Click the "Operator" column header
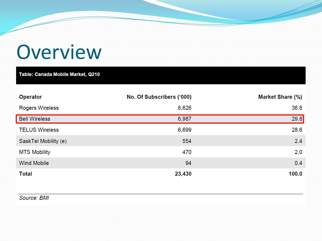This screenshot has width=322, height=241. coord(31,97)
